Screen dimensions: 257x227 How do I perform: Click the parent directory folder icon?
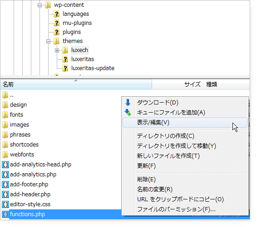[5, 95]
